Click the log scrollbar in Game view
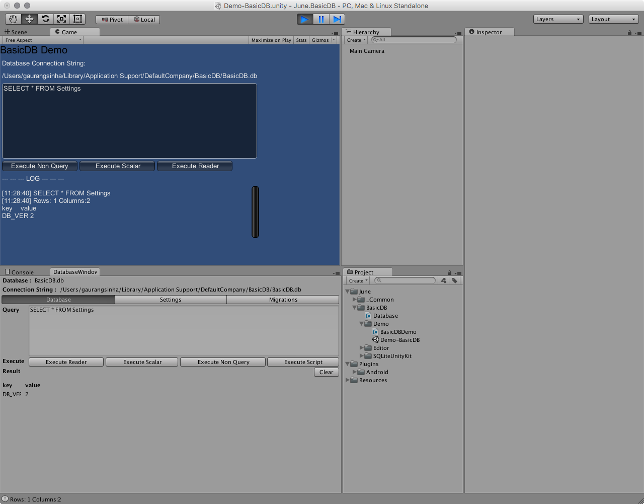 [256, 212]
